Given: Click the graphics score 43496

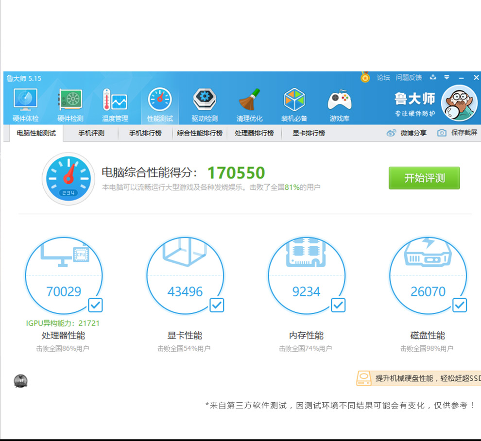Looking at the screenshot, I should pyautogui.click(x=185, y=291).
